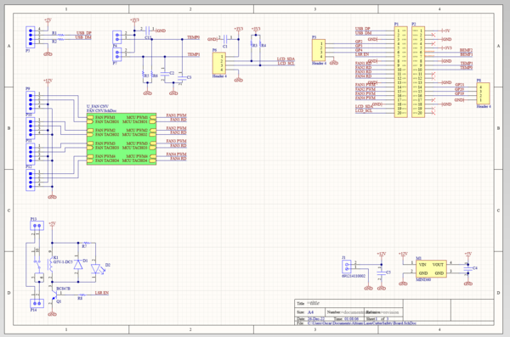510x337 pixels.
Task: Click the P8 Header 4 component
Action: 483,93
